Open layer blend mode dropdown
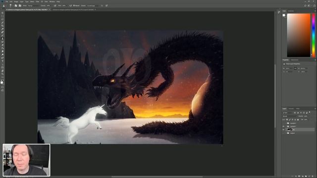Image resolution: width=317 pixels, height=178 pixels. [290, 116]
